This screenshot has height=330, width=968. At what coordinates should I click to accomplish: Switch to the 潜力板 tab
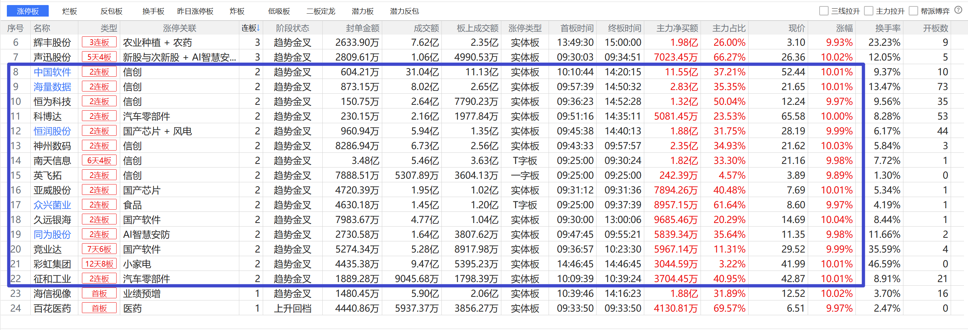click(x=363, y=11)
